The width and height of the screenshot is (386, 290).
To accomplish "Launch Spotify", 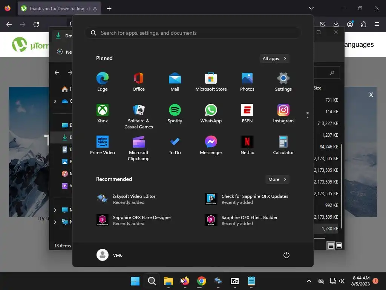I will click(175, 113).
